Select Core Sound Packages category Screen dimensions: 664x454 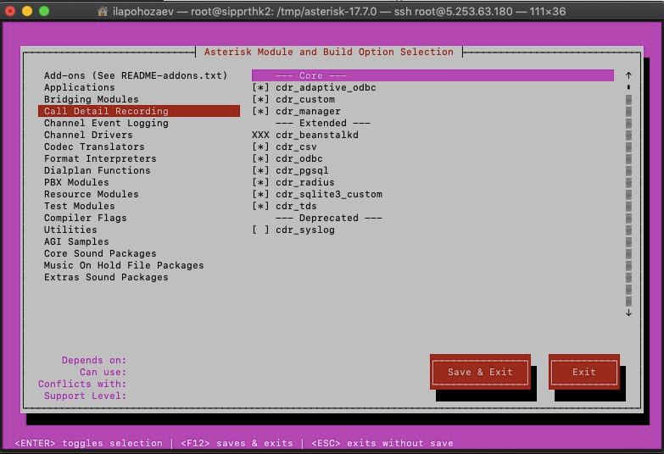[x=100, y=253]
